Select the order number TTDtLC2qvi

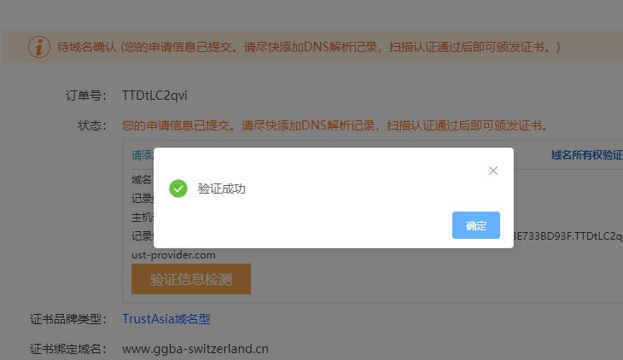click(x=154, y=96)
